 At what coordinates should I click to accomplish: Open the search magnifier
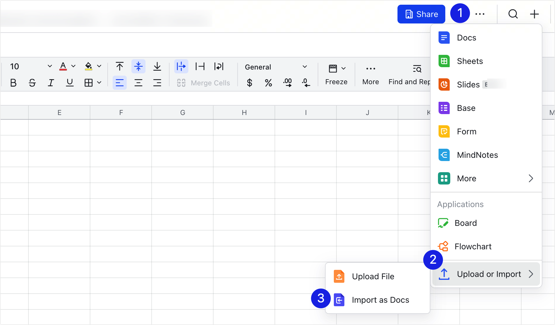513,14
